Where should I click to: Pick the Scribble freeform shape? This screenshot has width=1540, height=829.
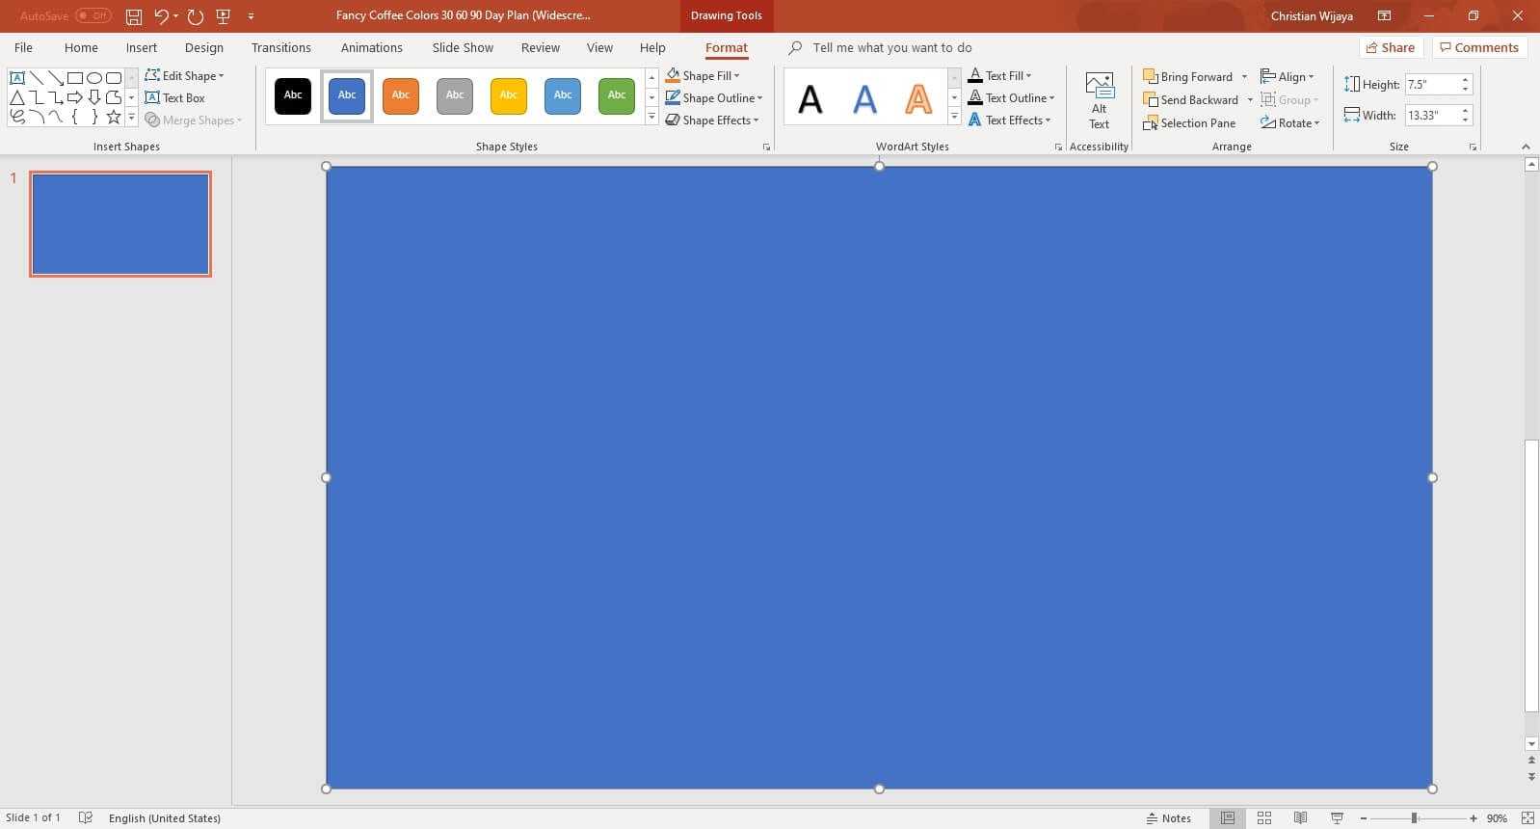17,117
